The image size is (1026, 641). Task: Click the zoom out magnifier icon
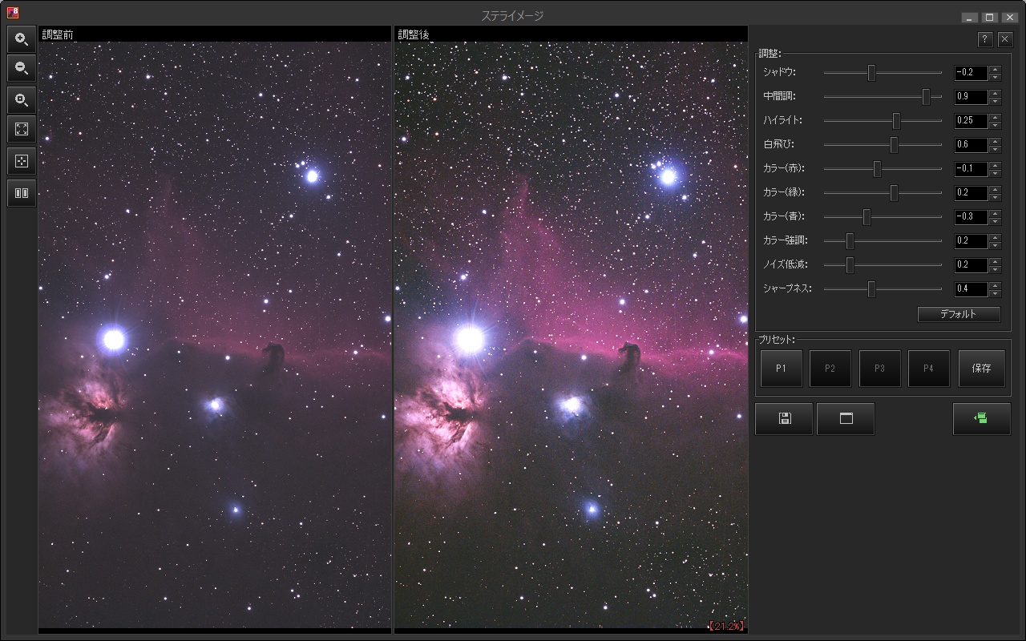(x=22, y=69)
